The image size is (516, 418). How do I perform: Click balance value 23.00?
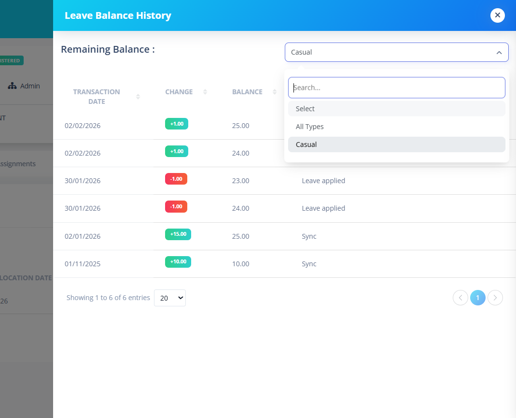[240, 181]
